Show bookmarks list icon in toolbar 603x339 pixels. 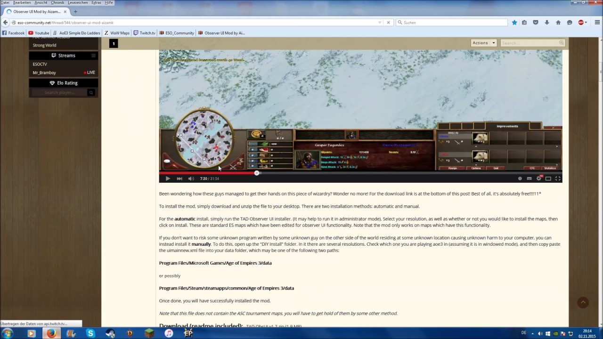(x=524, y=22)
